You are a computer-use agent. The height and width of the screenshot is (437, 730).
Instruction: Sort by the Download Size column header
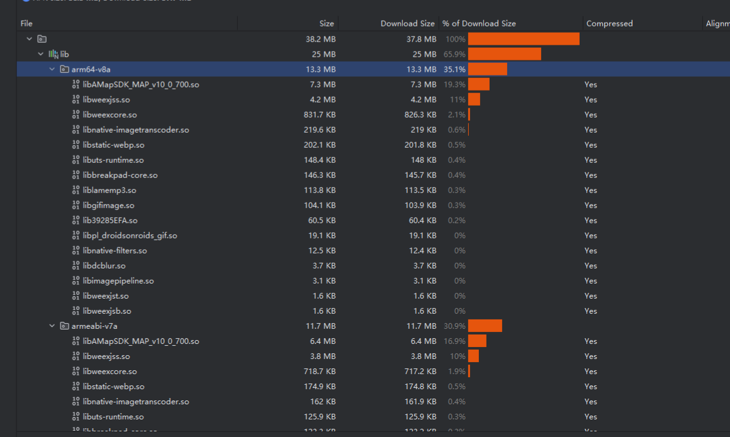coord(407,23)
